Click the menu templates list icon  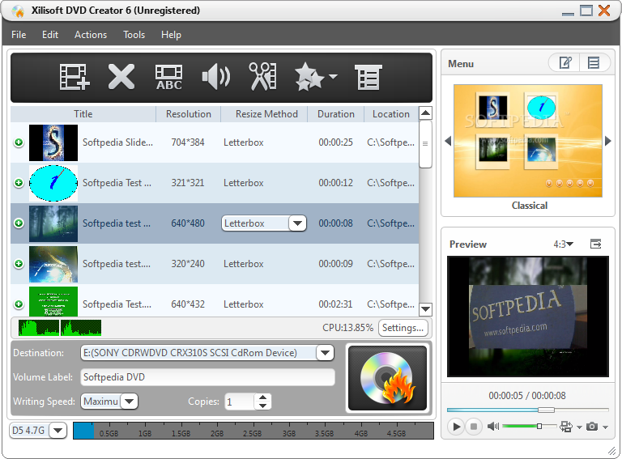tap(594, 62)
